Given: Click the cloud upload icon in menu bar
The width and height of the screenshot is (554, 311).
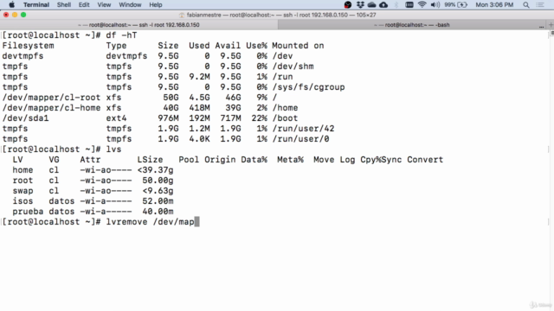Looking at the screenshot, I should point(383,4).
